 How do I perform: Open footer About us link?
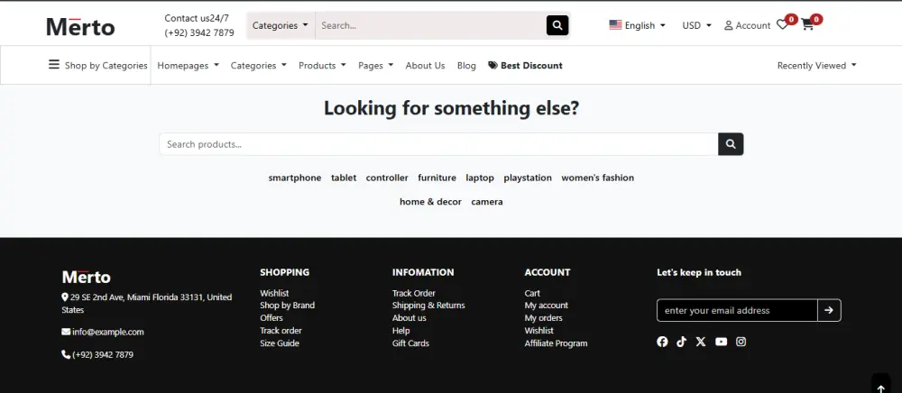coord(409,318)
